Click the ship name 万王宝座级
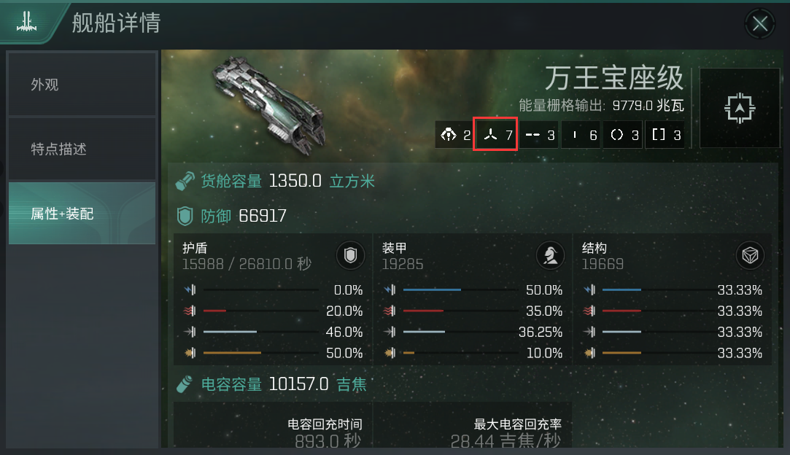The width and height of the screenshot is (790, 455). click(614, 78)
